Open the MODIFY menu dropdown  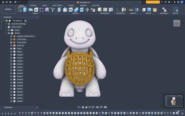(x=76, y=13)
